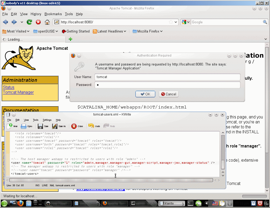The height and width of the screenshot is (208, 270).
Task: Open the list all tabs dropdown arrow
Action: coord(266,39)
